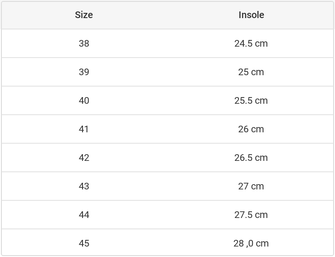Click the 27.5 cm insole value

(251, 215)
